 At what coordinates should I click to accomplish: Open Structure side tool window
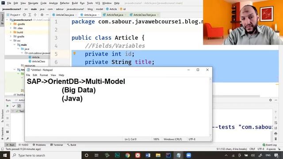(x=2, y=116)
